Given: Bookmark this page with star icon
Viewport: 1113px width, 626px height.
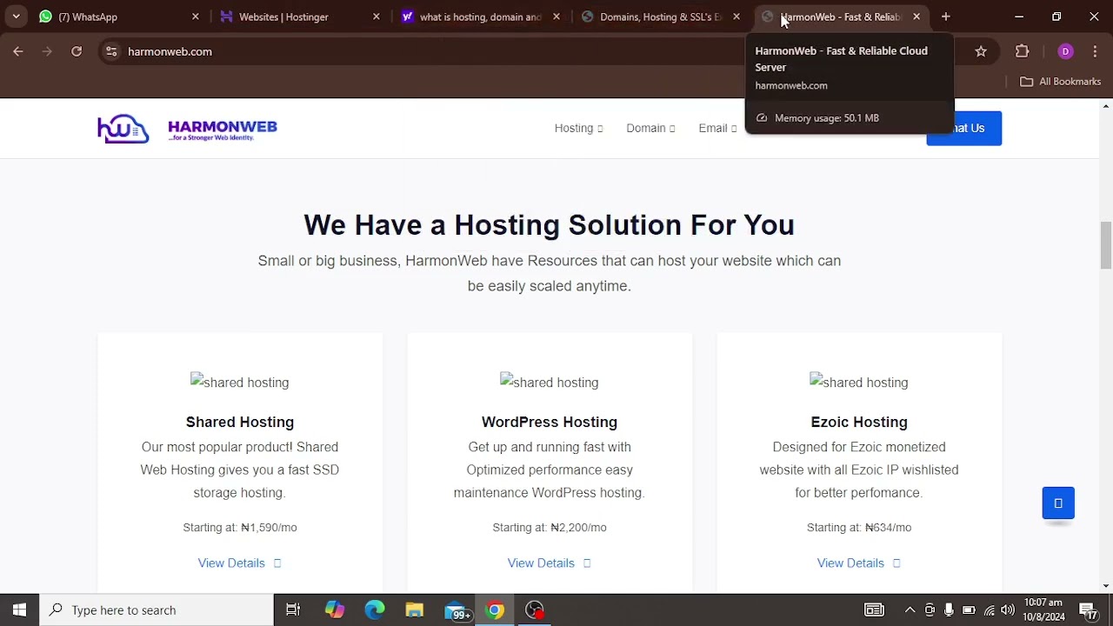Looking at the screenshot, I should (981, 51).
